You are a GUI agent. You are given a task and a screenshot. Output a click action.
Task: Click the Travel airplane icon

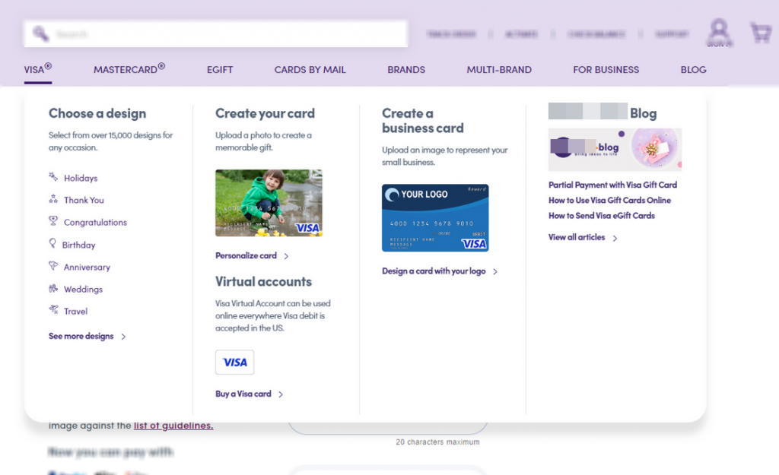53,310
